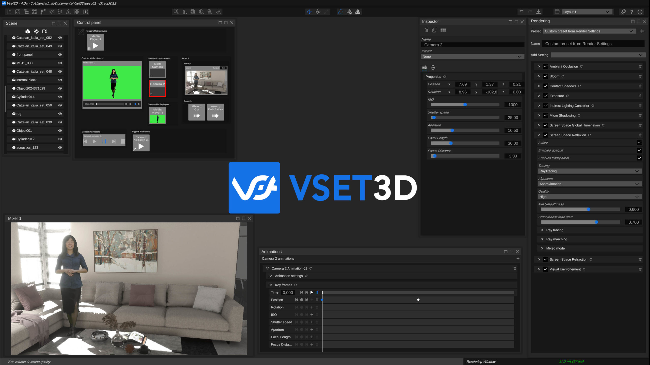Toggle Enabled opaque checkbox
The image size is (650, 365).
[x=639, y=150]
